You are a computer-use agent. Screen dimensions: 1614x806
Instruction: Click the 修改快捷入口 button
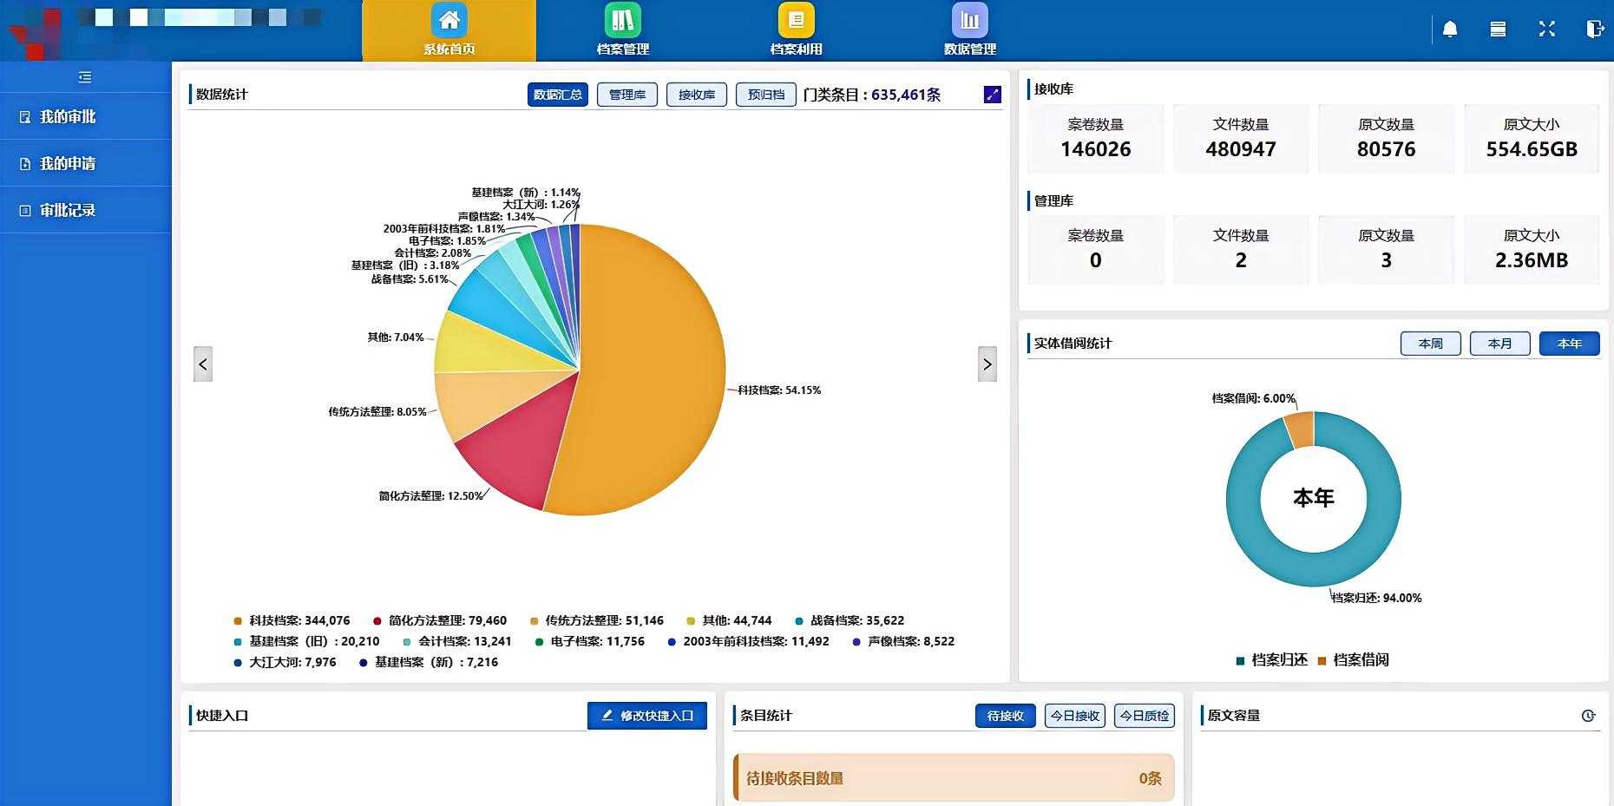(x=646, y=716)
